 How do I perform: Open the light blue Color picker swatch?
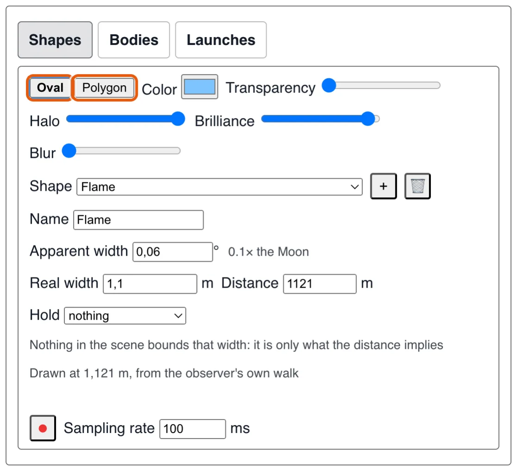(x=199, y=87)
